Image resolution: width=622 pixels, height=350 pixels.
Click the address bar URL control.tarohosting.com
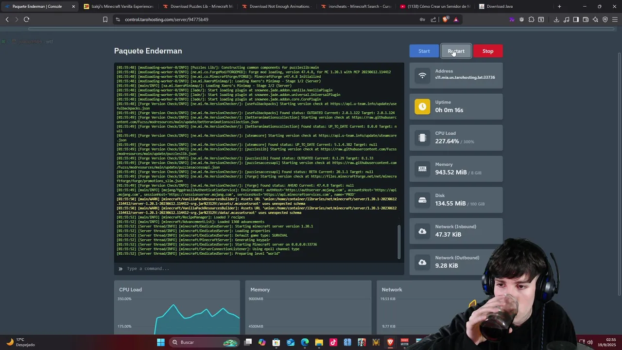pyautogui.click(x=166, y=19)
